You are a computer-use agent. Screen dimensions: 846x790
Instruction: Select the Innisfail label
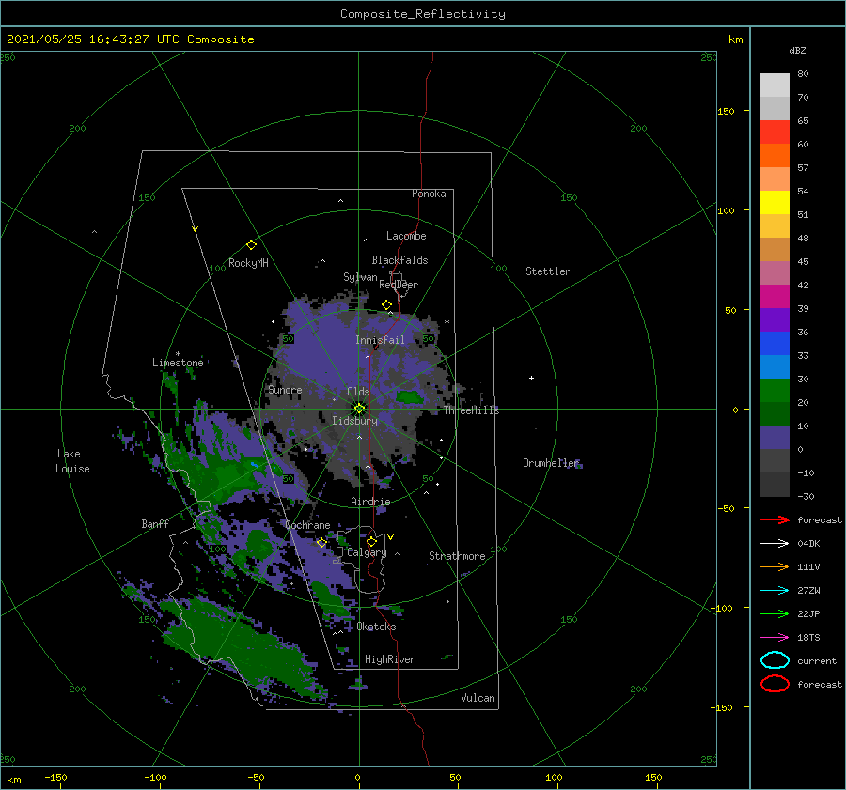pyautogui.click(x=380, y=340)
